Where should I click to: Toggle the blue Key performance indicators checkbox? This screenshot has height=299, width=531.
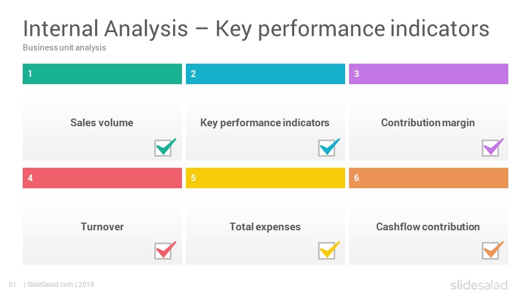tap(327, 148)
